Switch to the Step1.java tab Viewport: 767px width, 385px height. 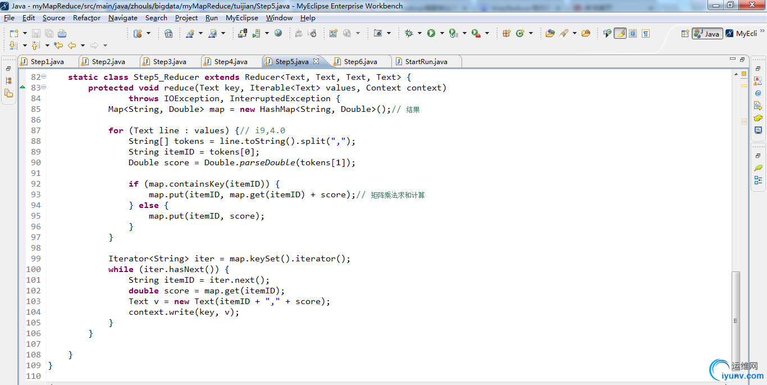point(47,61)
